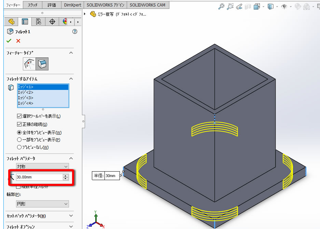Click Display Style icon

pyautogui.click(x=270, y=6)
